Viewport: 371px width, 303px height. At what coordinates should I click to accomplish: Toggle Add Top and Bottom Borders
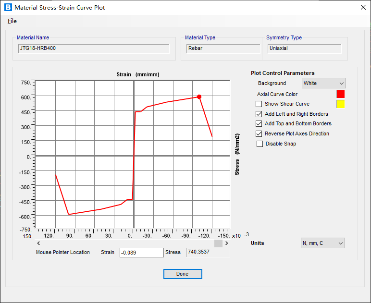click(259, 123)
